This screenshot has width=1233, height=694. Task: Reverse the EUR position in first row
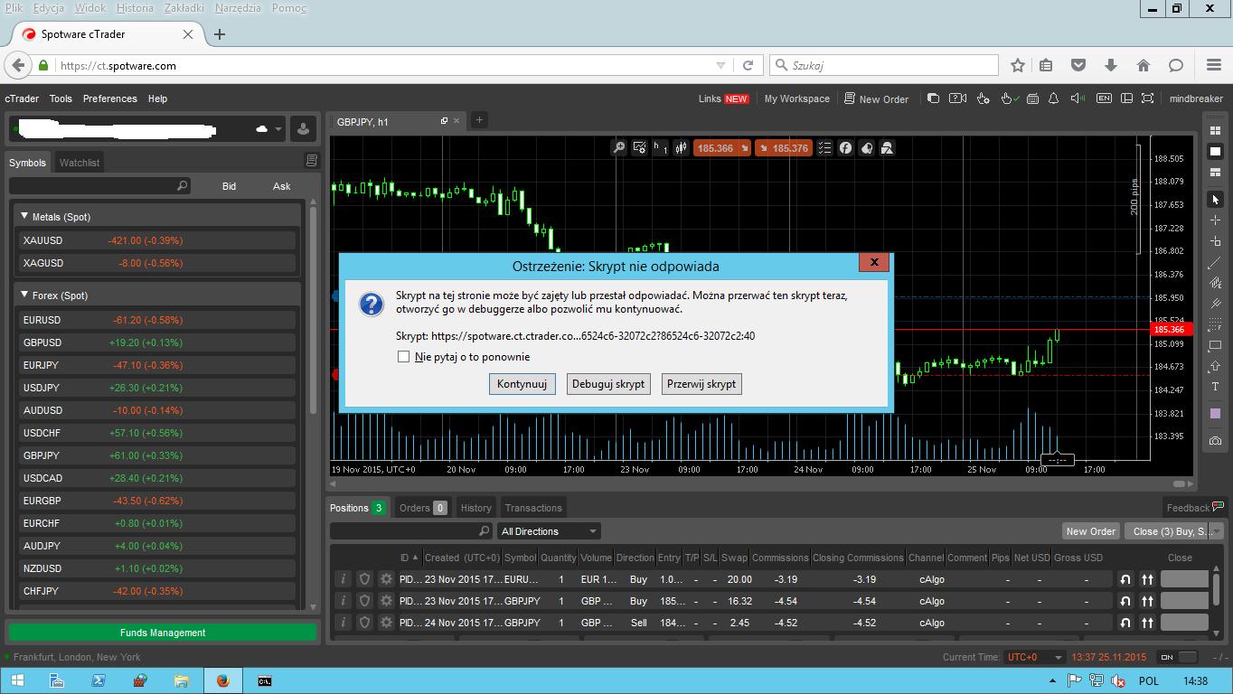(x=1125, y=579)
